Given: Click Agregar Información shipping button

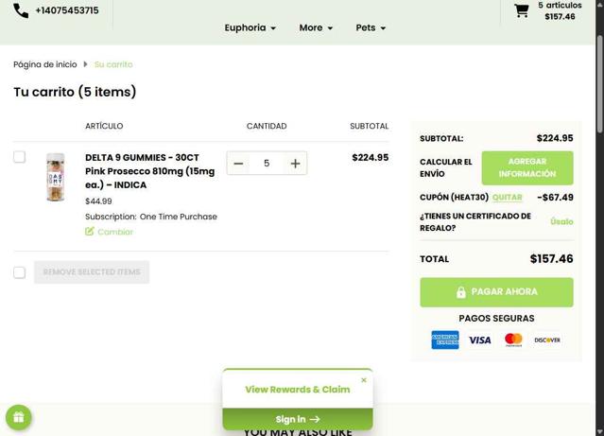Looking at the screenshot, I should click(x=527, y=167).
